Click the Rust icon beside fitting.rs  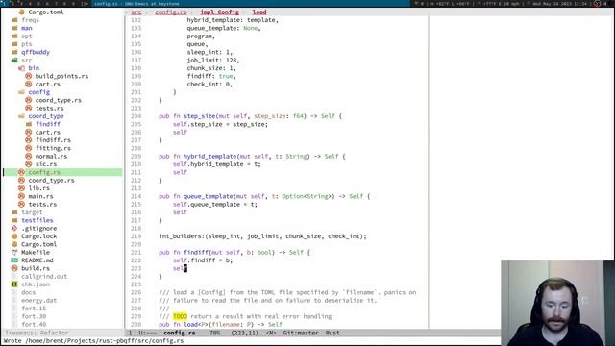[28, 148]
